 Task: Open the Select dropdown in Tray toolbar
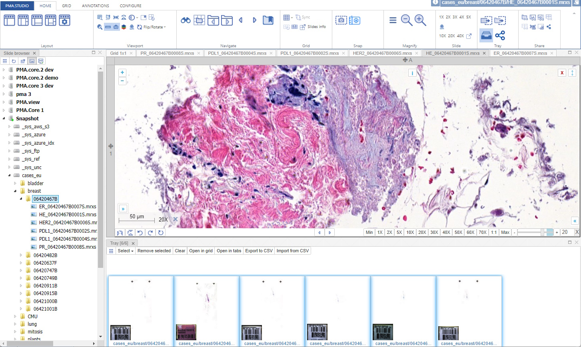(x=126, y=251)
